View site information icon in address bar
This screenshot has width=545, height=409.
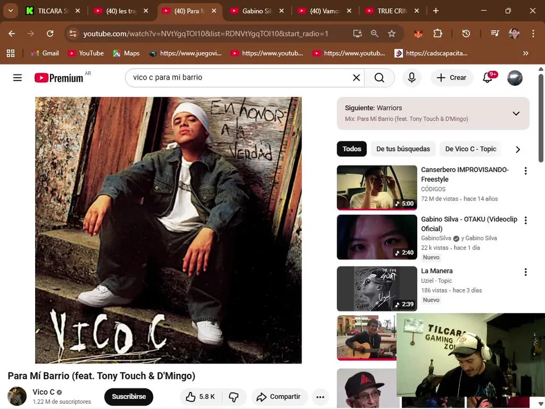pos(73,34)
